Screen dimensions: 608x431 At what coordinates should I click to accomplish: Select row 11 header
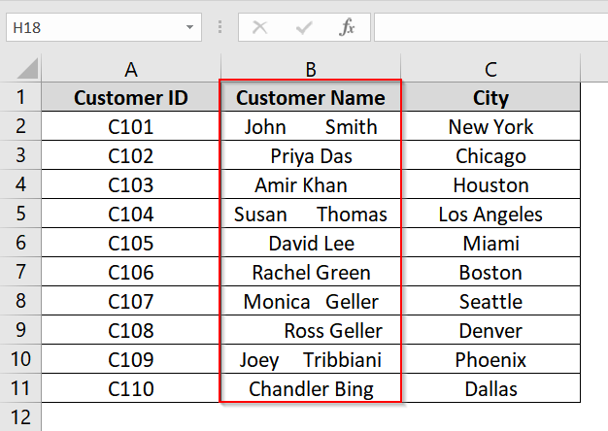(x=20, y=387)
